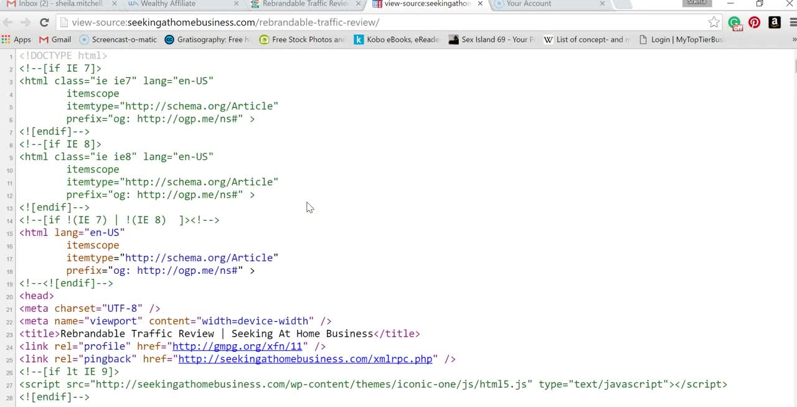Image resolution: width=797 pixels, height=407 pixels.
Task: Open the Sex Island 69 bookmark
Action: click(492, 40)
